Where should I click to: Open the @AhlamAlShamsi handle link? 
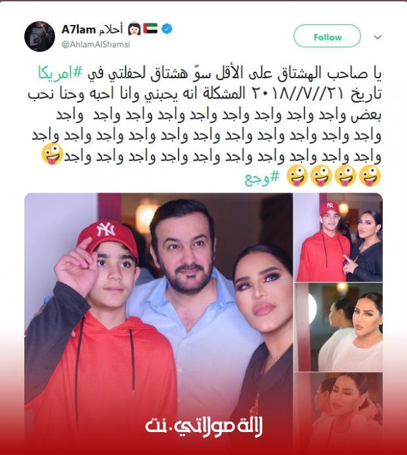96,45
